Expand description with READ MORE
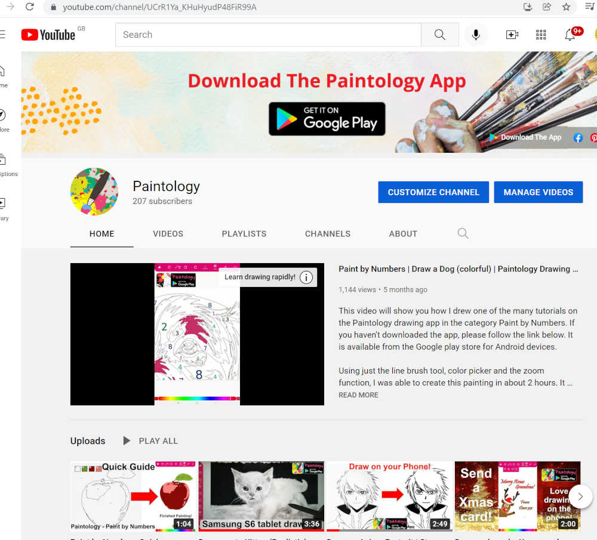The image size is (597, 540). click(x=358, y=395)
